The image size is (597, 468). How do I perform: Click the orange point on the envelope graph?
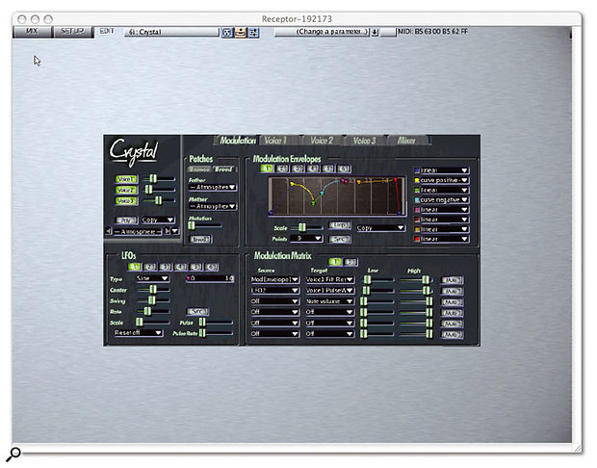pos(358,182)
